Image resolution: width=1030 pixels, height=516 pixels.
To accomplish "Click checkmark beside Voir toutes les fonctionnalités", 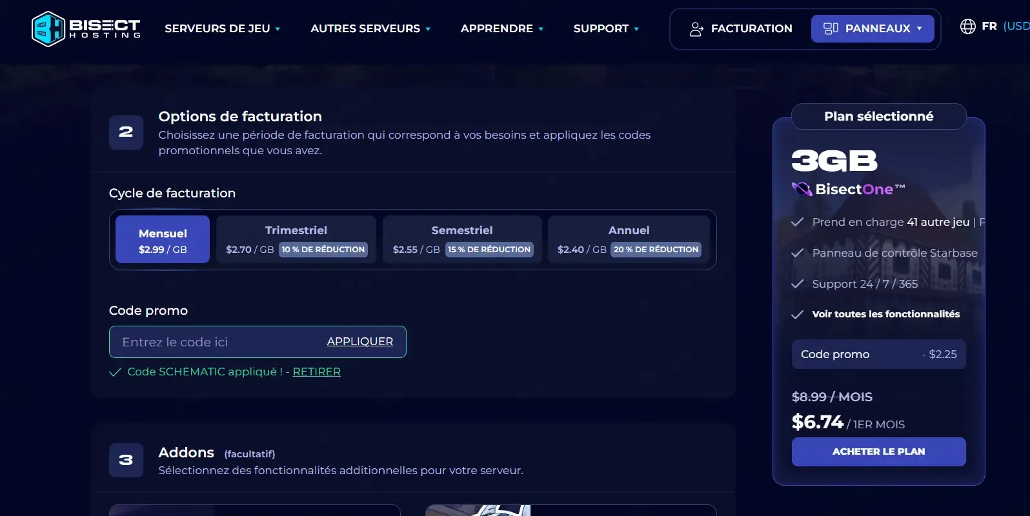I will coord(798,314).
